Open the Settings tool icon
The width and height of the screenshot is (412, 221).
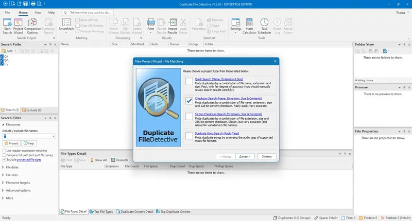click(x=236, y=25)
